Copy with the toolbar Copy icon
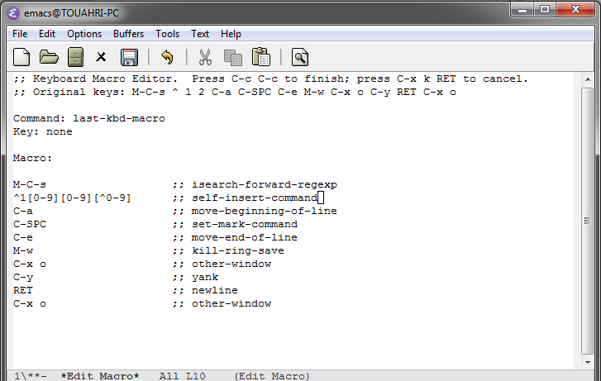The height and width of the screenshot is (381, 601). [x=232, y=58]
